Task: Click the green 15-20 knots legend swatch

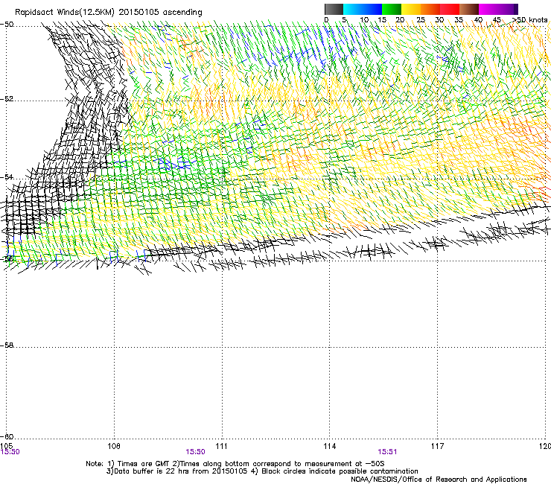Action: (392, 9)
